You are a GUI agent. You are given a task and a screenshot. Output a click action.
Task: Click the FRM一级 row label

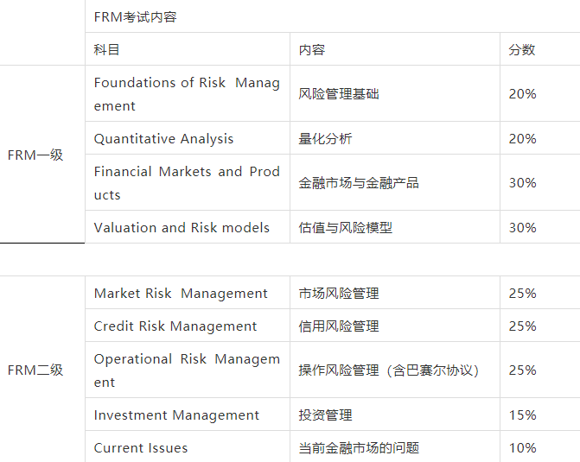[x=35, y=155]
